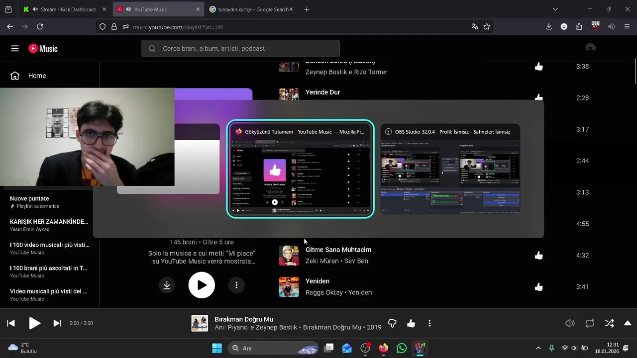Open a new tab with the plus button
The width and height of the screenshot is (637, 358).
pos(307,9)
